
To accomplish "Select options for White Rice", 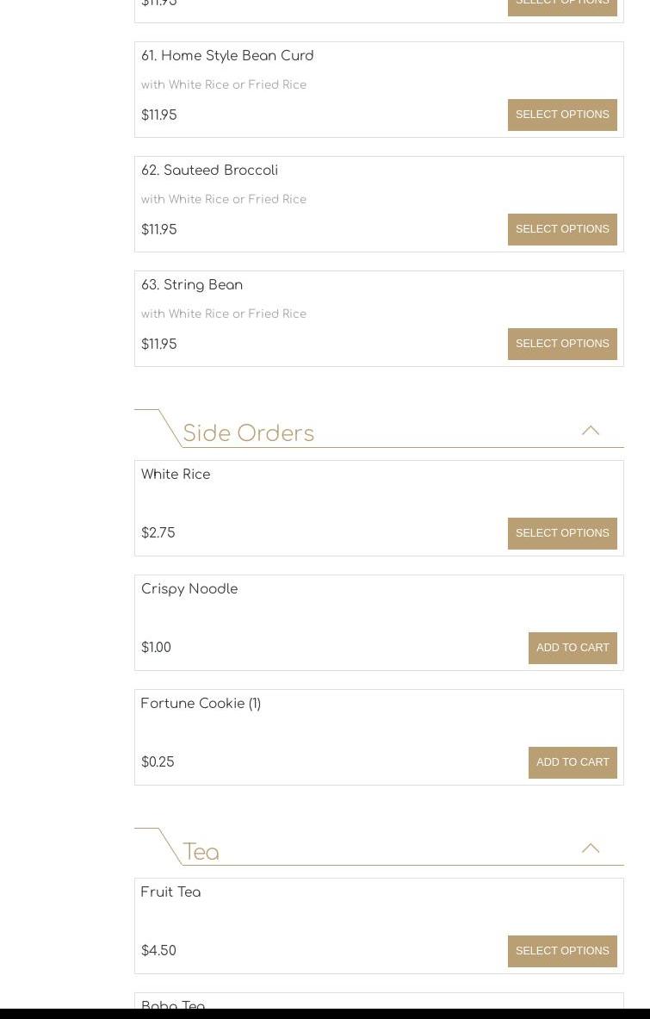I will pos(562,533).
